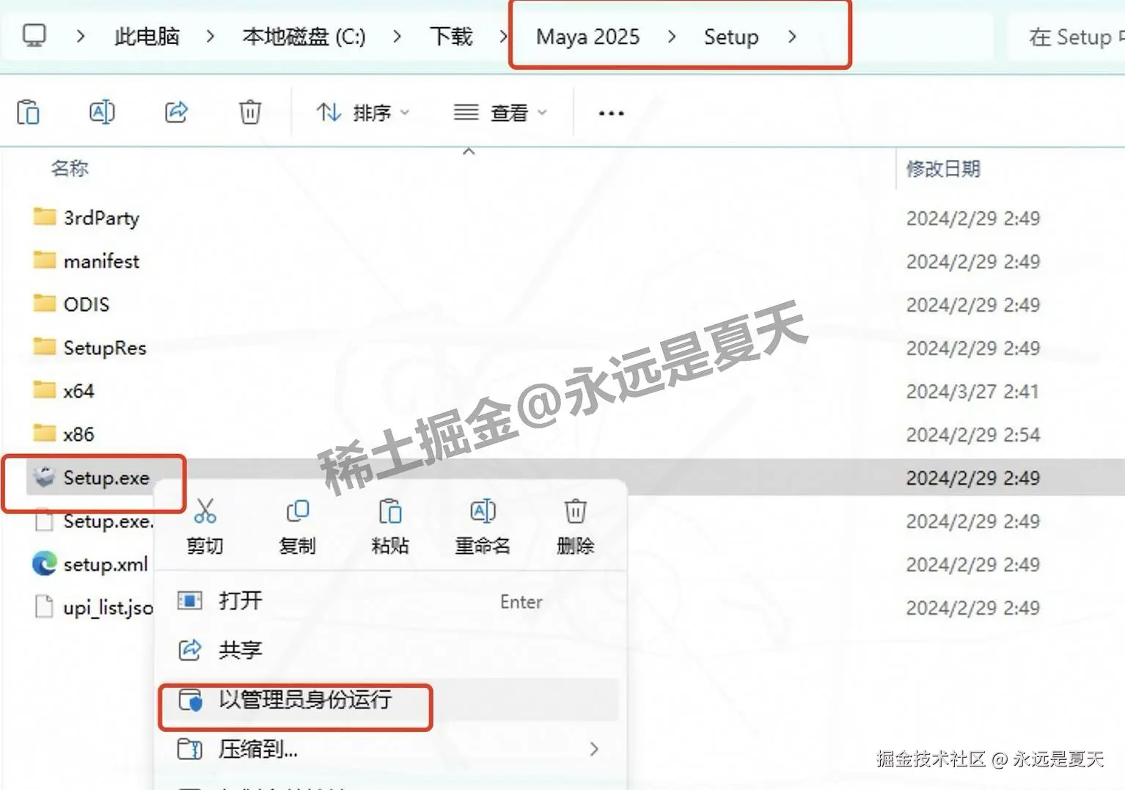This screenshot has width=1125, height=790.
Task: Click the trash icon on the Explorer toolbar
Action: [249, 111]
